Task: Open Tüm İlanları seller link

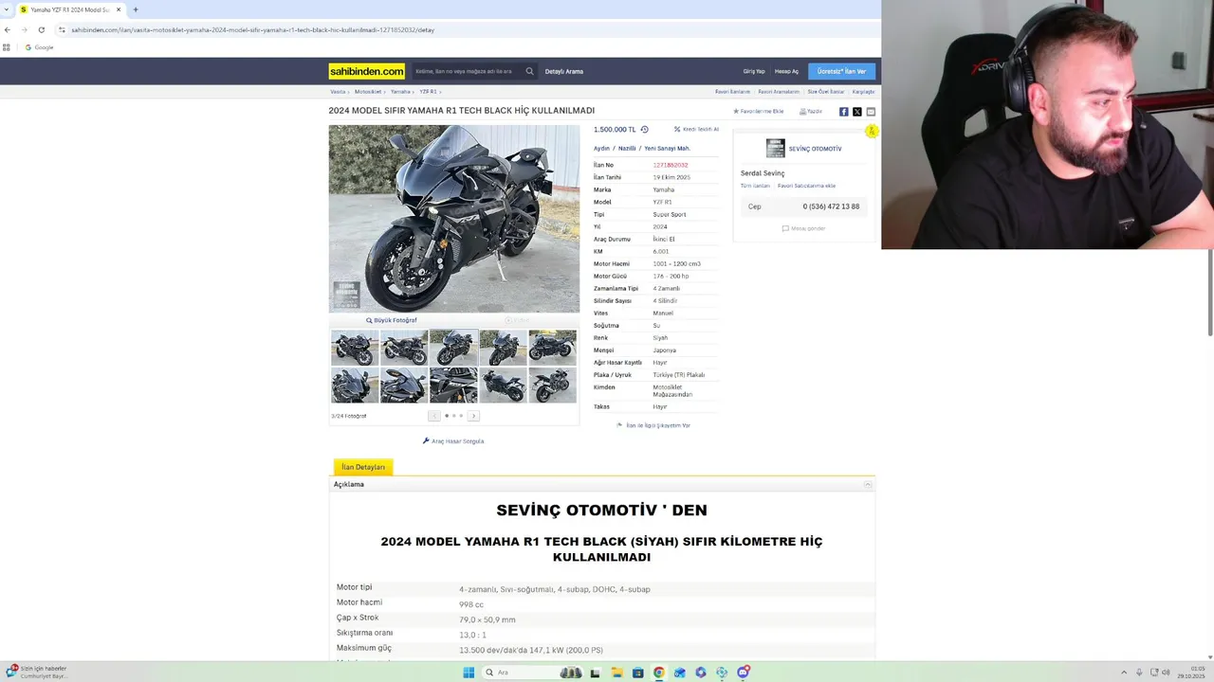Action: click(755, 186)
